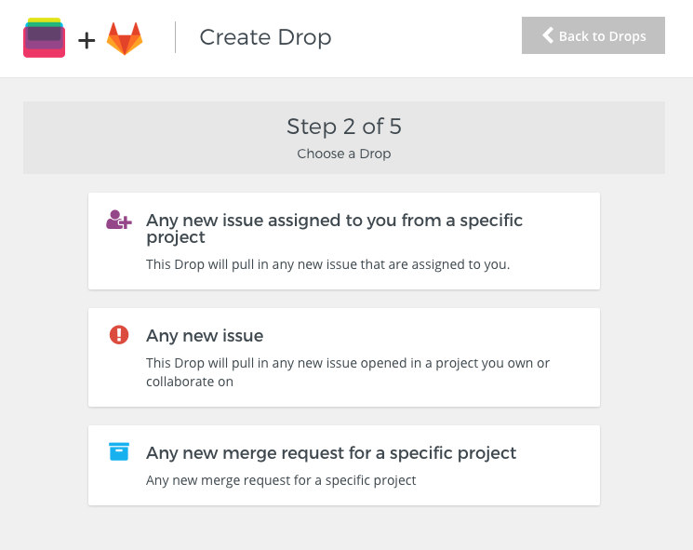The width and height of the screenshot is (693, 550).
Task: Click 'This Drop will pull in any new issue that are assigned' text
Action: 328,264
